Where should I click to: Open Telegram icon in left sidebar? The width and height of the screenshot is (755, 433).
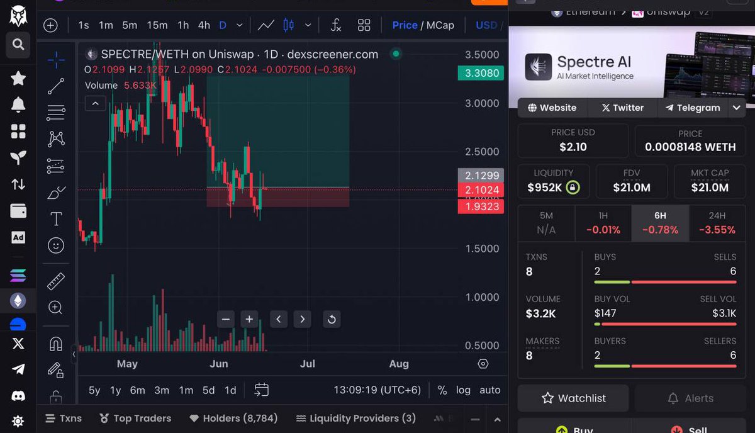(18, 369)
